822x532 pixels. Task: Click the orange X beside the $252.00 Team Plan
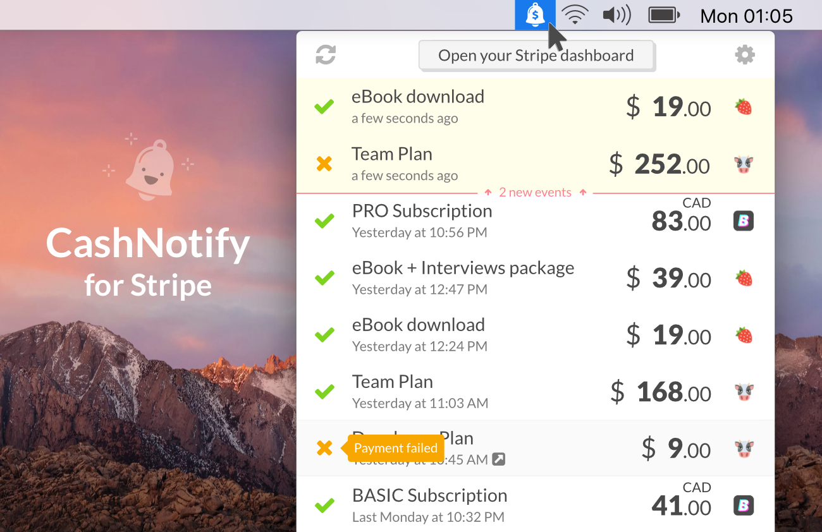(324, 164)
